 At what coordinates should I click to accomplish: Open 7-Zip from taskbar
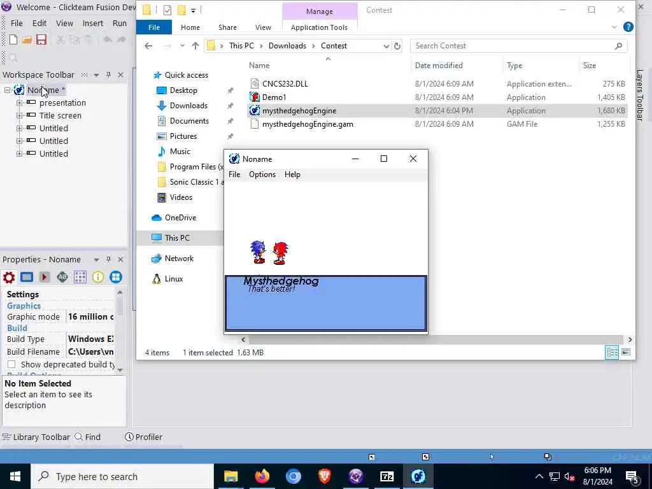386,476
